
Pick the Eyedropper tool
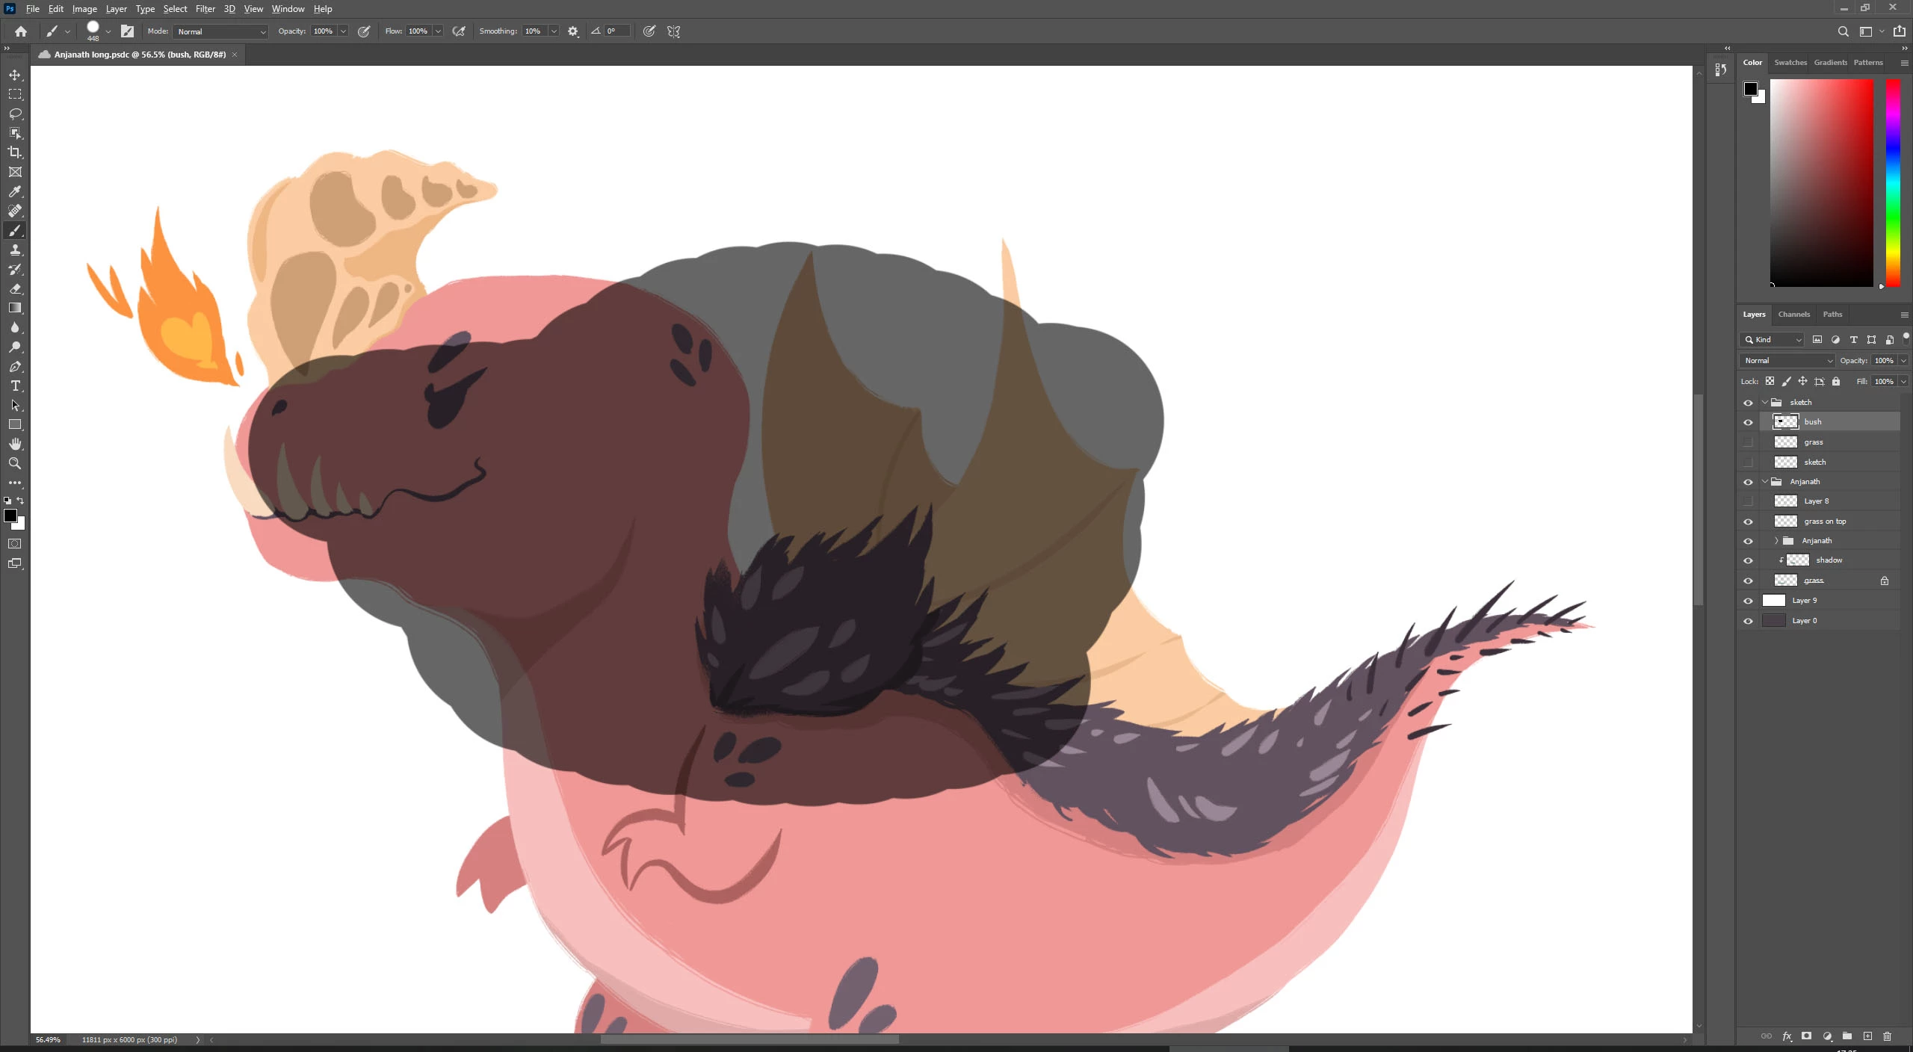click(x=15, y=191)
